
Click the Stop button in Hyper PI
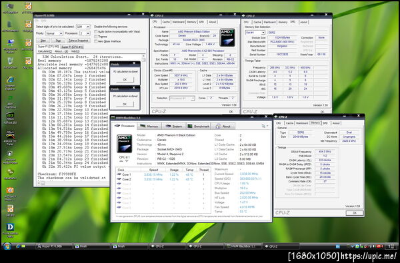pyautogui.click(x=58, y=41)
